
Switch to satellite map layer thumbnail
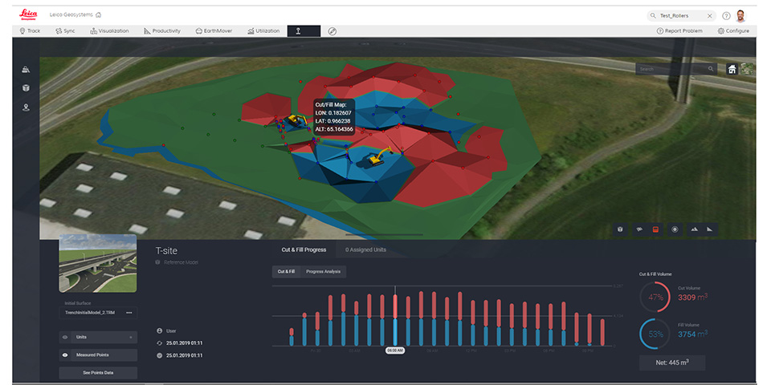click(748, 69)
